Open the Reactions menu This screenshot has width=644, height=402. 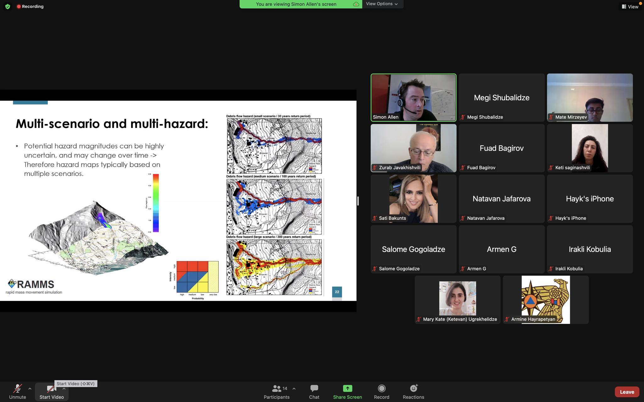coord(413,392)
